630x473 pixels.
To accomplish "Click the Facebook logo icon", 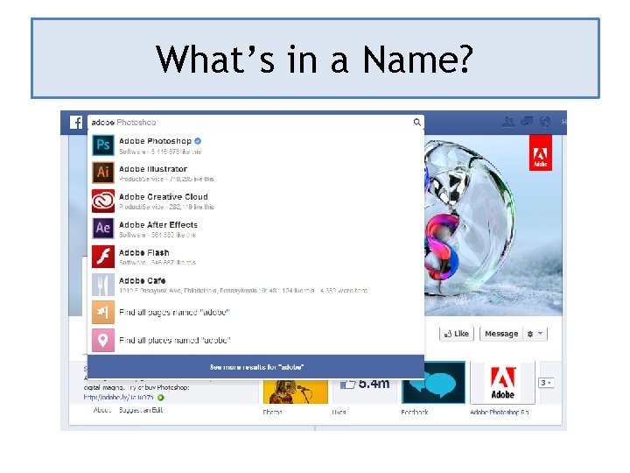I will click(x=76, y=123).
